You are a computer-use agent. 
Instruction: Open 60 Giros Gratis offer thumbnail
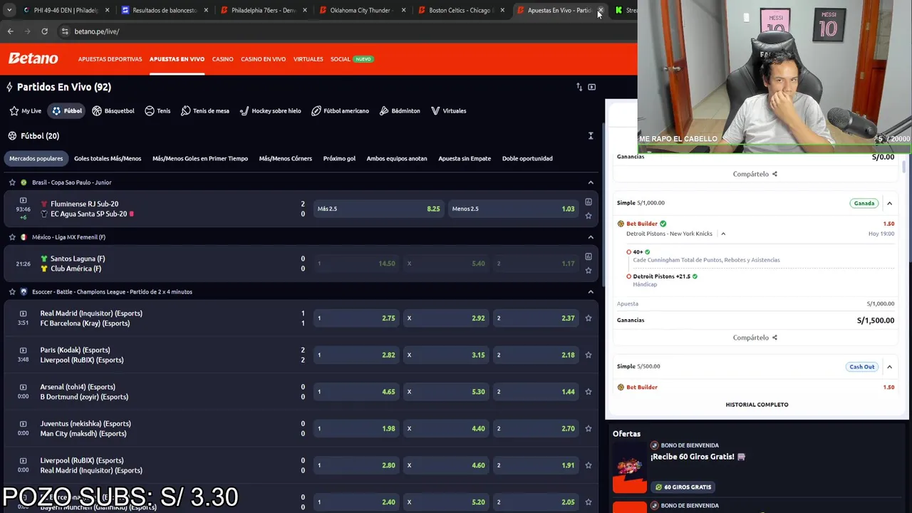630,467
